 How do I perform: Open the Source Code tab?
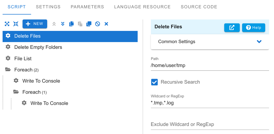tap(199, 7)
